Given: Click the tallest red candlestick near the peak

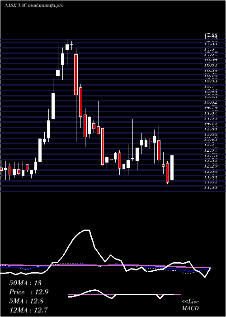Looking at the screenshot, I should point(76,75).
